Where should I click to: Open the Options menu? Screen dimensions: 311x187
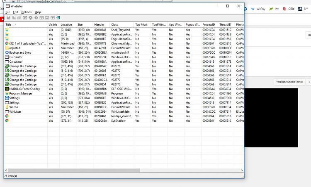pos(26,12)
